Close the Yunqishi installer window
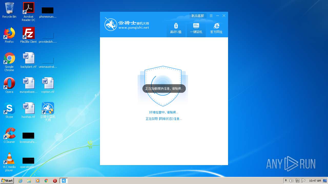Image resolution: width=328 pixels, height=184 pixels. coord(224,16)
